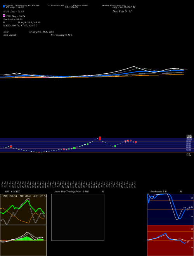Click the blue Stochastics oscillator chart
The height and width of the screenshot is (256, 194).
170,209
